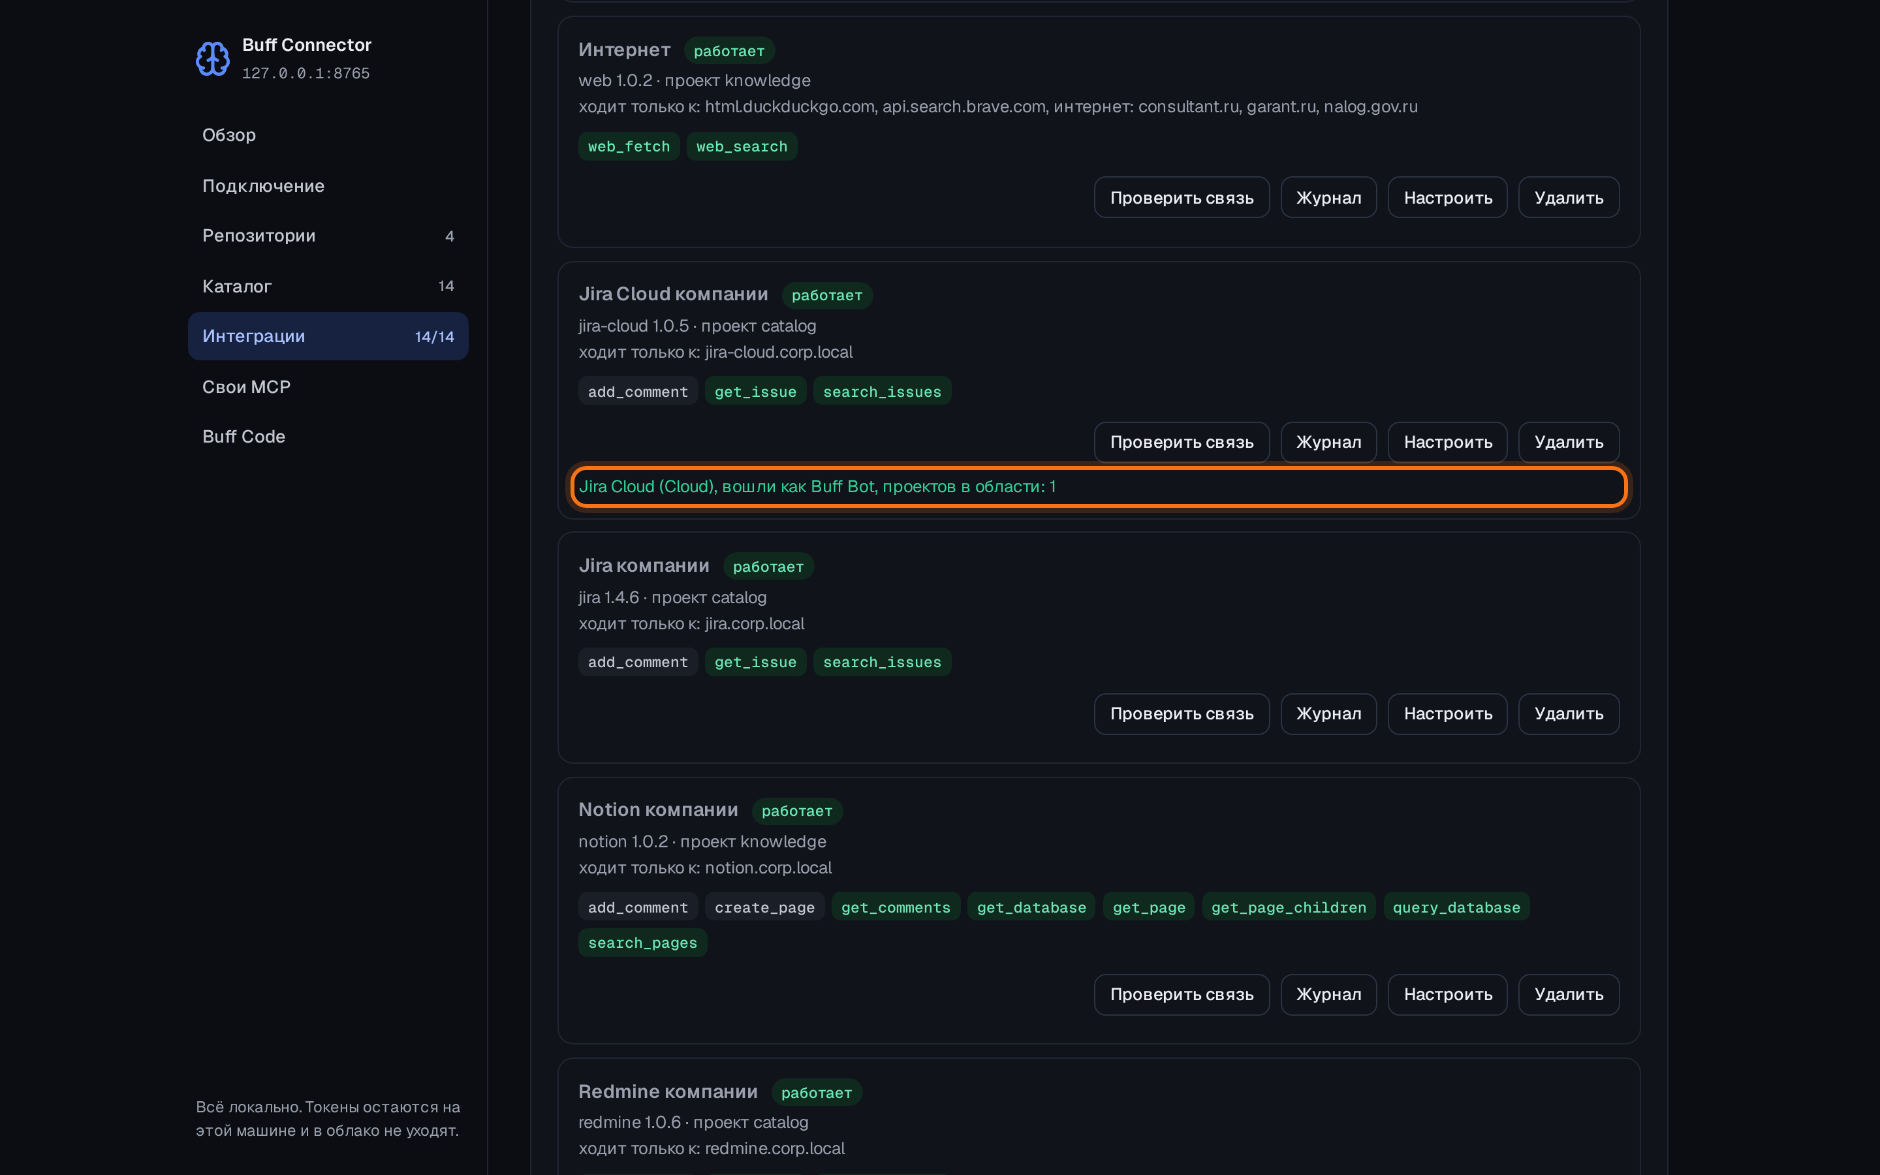Delete Jira Cloud компании integration
The image size is (1880, 1175).
coord(1569,442)
